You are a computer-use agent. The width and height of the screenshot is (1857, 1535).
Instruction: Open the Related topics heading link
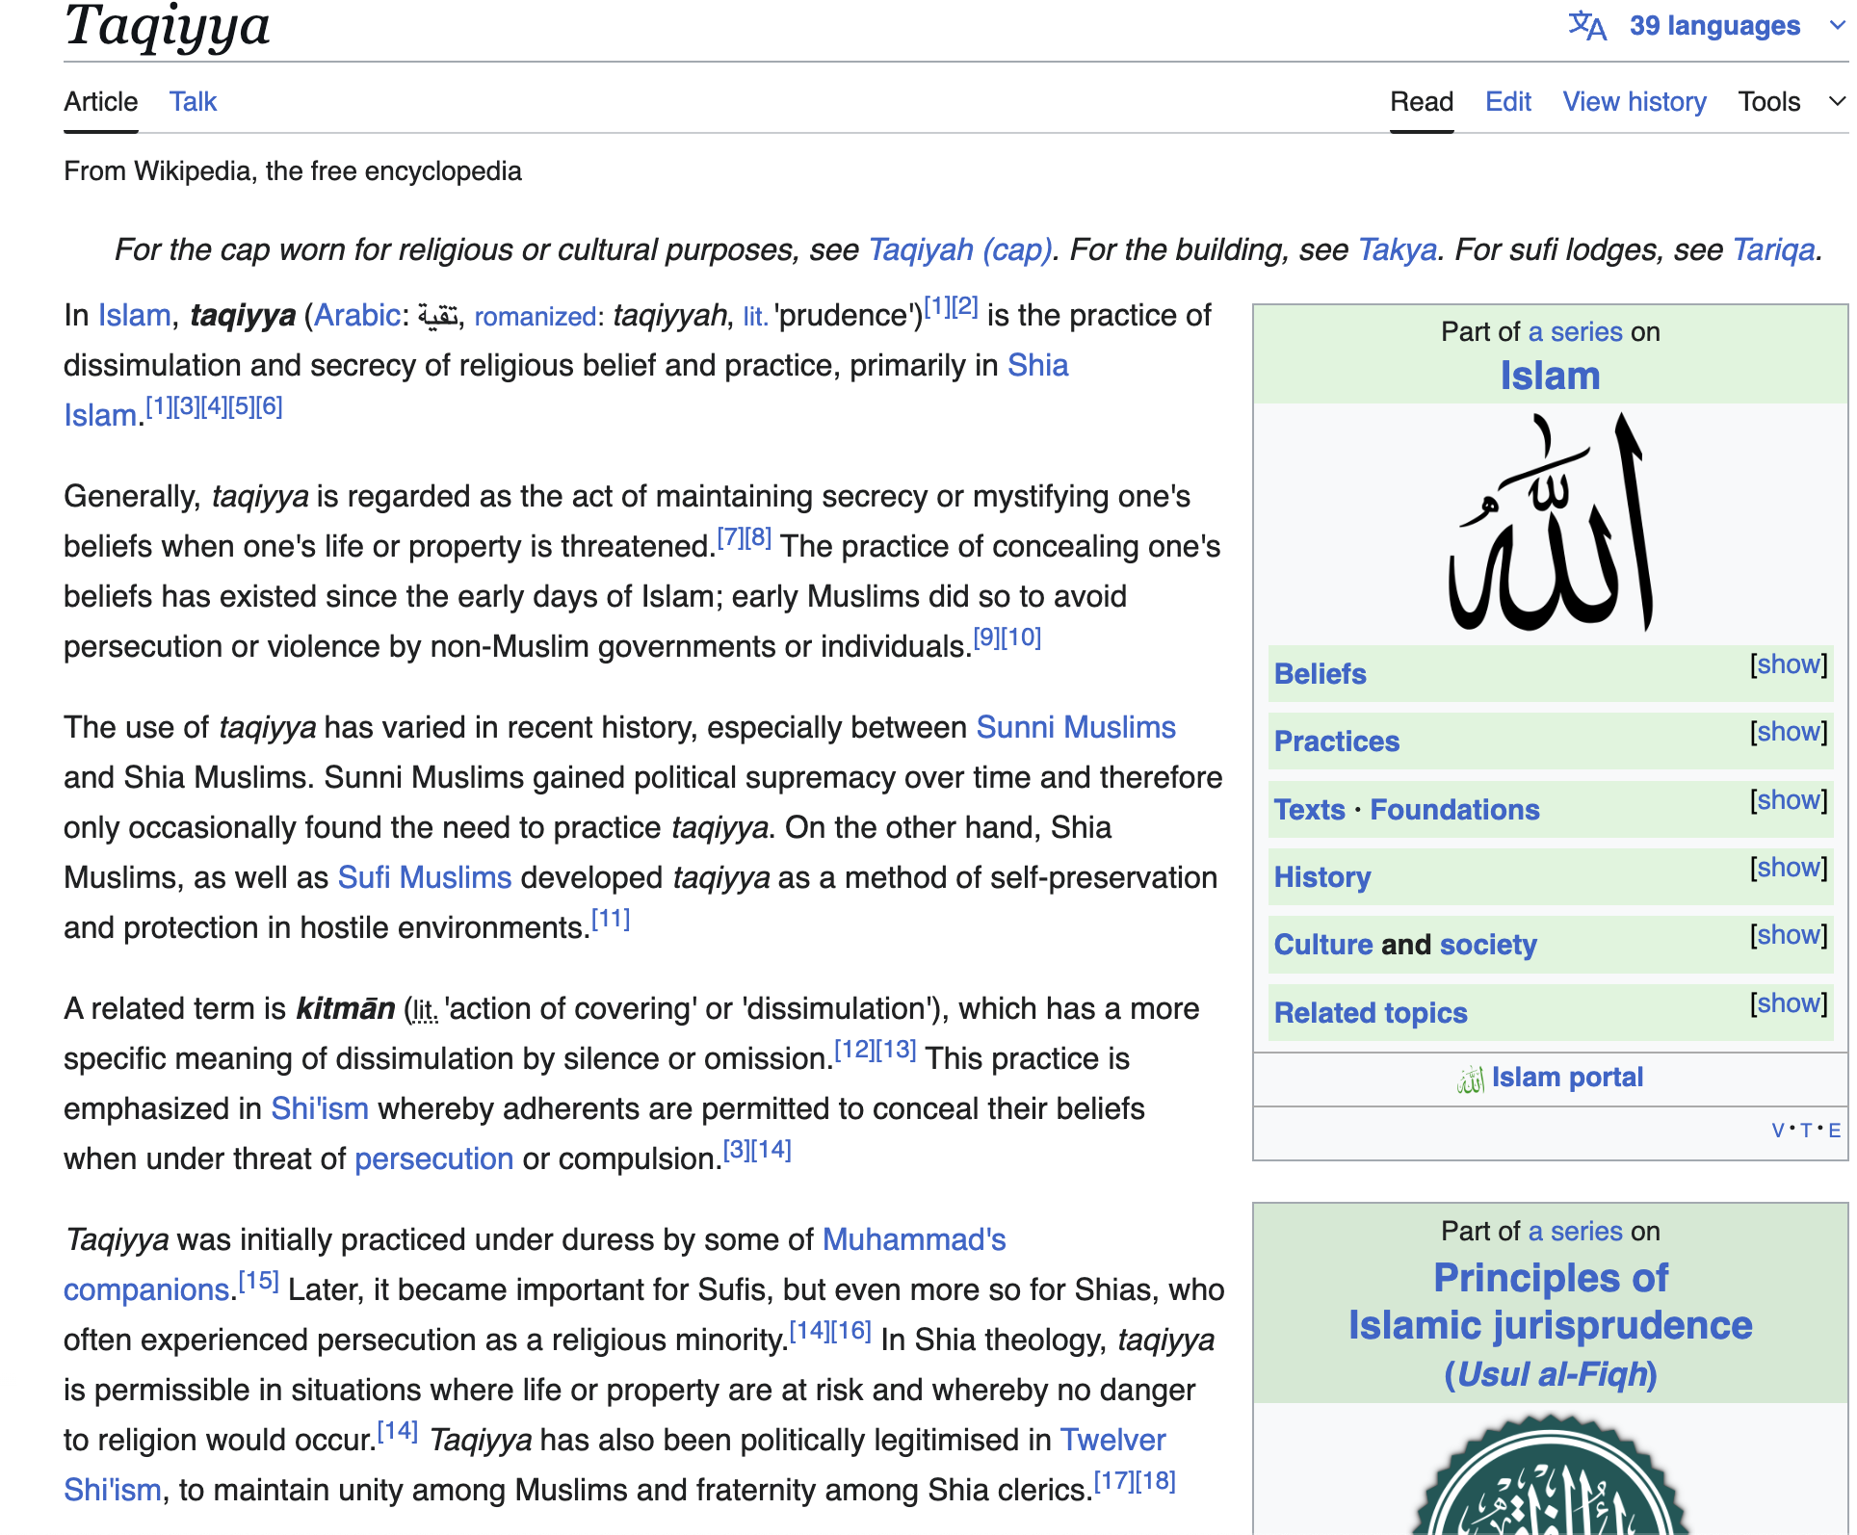[1371, 1012]
